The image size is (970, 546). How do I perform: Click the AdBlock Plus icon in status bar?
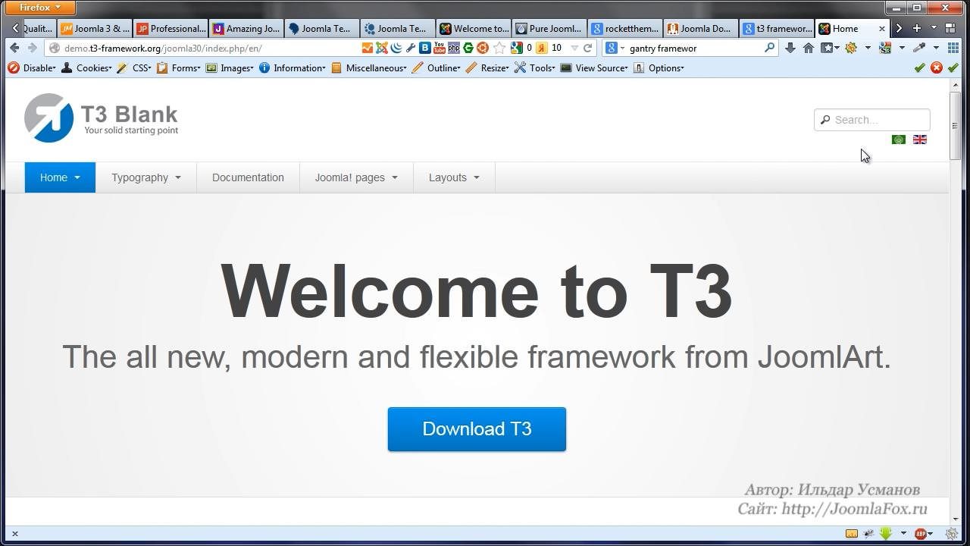pyautogui.click(x=921, y=534)
